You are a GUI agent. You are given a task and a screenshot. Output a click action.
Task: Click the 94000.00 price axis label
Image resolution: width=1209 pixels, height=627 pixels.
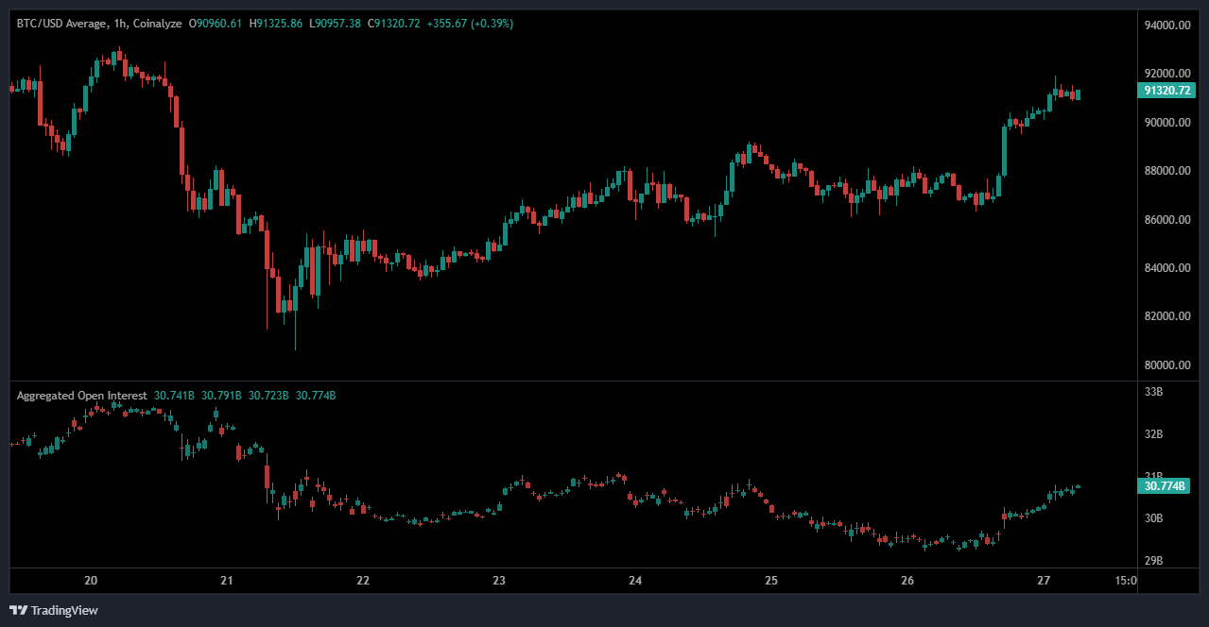pyautogui.click(x=1166, y=25)
